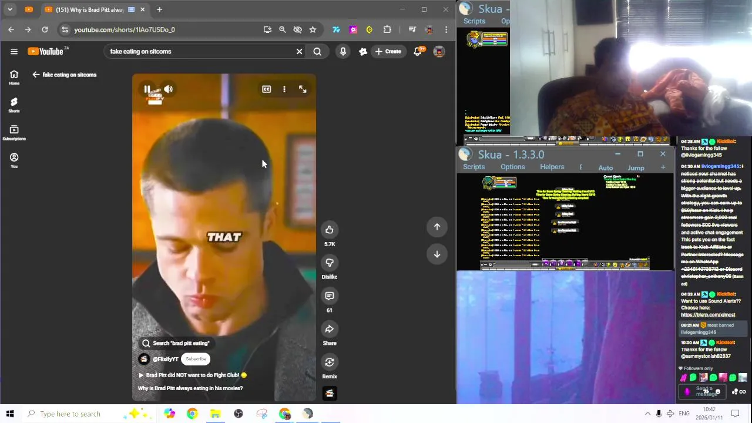Open Subscriptions in YouTube sidebar
Image resolution: width=752 pixels, height=423 pixels.
point(14,133)
